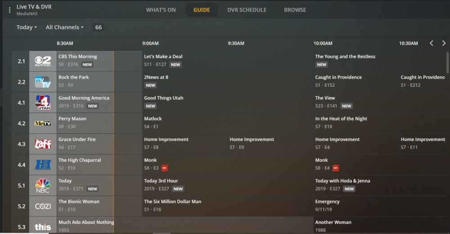The height and width of the screenshot is (234, 450).
Task: Open Home Improvement S7 E4 listing
Action: [x=356, y=144]
